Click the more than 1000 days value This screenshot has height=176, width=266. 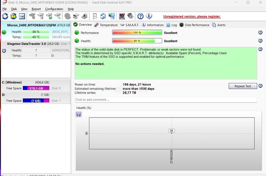pyautogui.click(x=138, y=89)
